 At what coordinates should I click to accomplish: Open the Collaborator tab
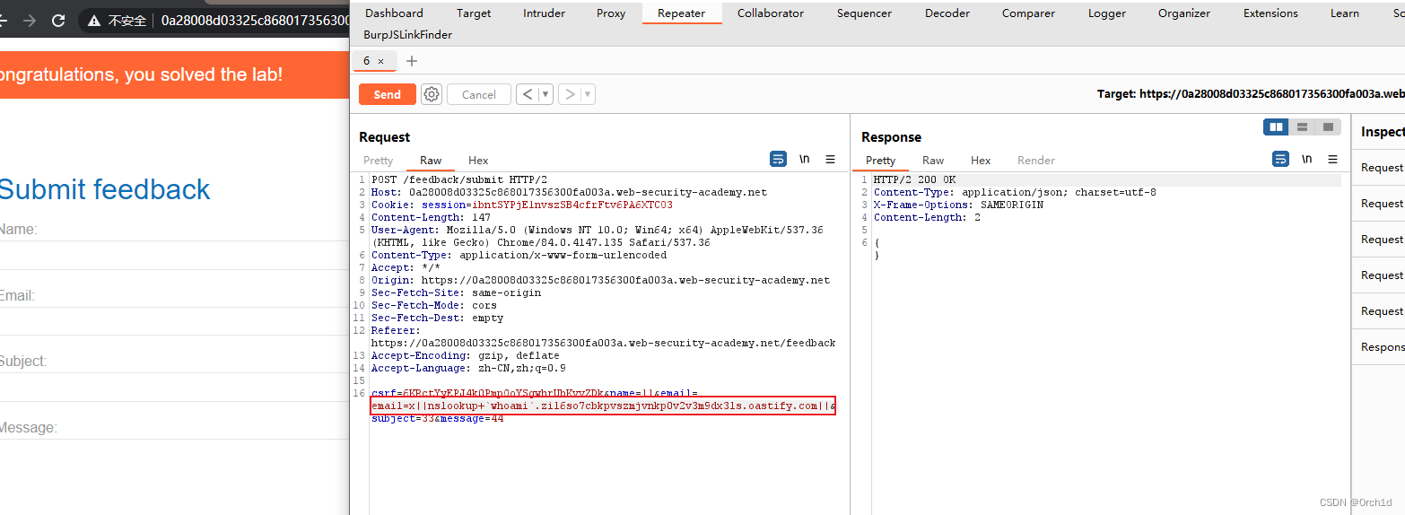click(x=771, y=13)
